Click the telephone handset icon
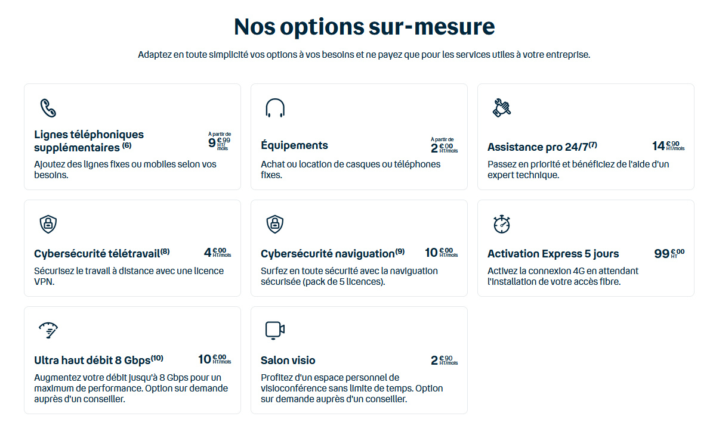 [x=48, y=108]
